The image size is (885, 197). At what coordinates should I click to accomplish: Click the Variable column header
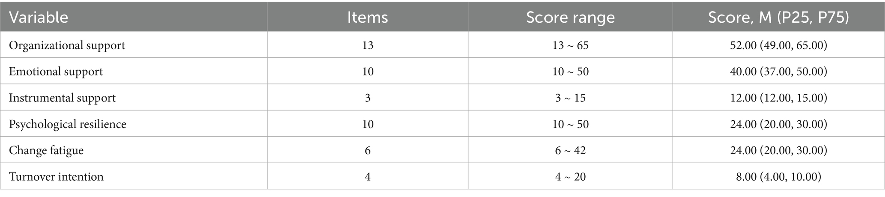pos(39,18)
